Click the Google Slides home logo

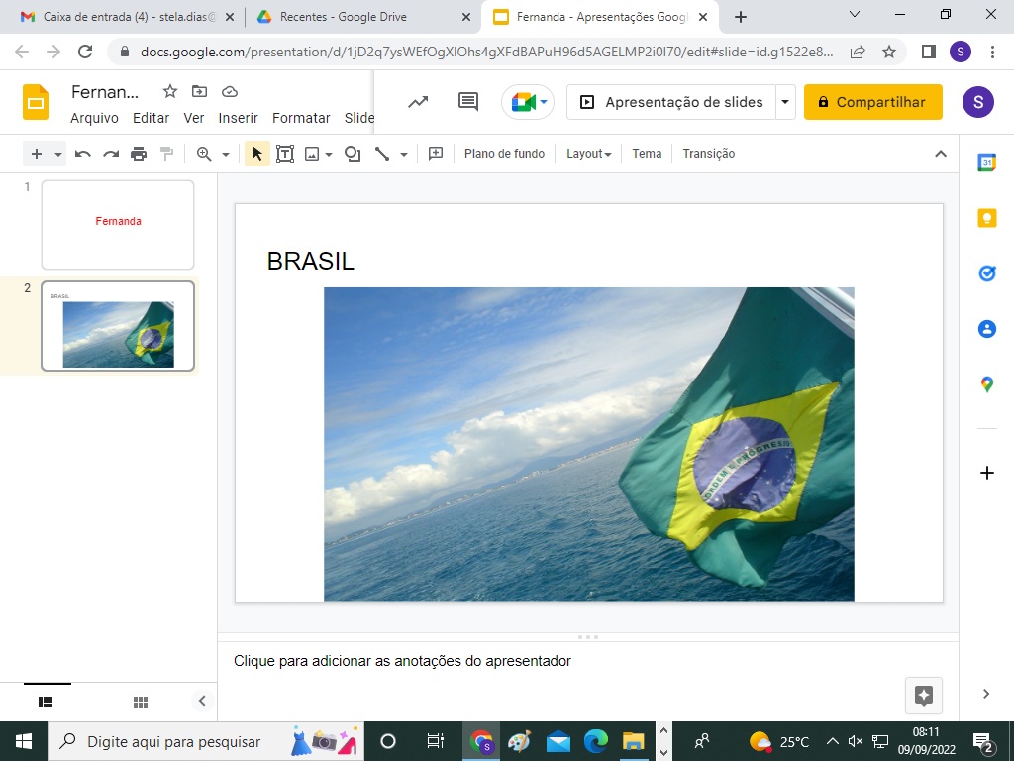[36, 102]
